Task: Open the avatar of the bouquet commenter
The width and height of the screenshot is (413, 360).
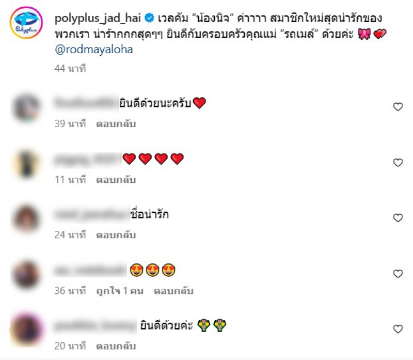Action: tap(26, 330)
